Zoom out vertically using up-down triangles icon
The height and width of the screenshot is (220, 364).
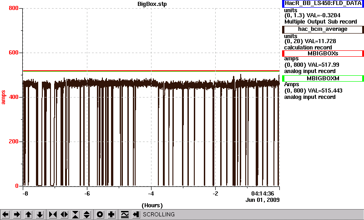(87, 215)
